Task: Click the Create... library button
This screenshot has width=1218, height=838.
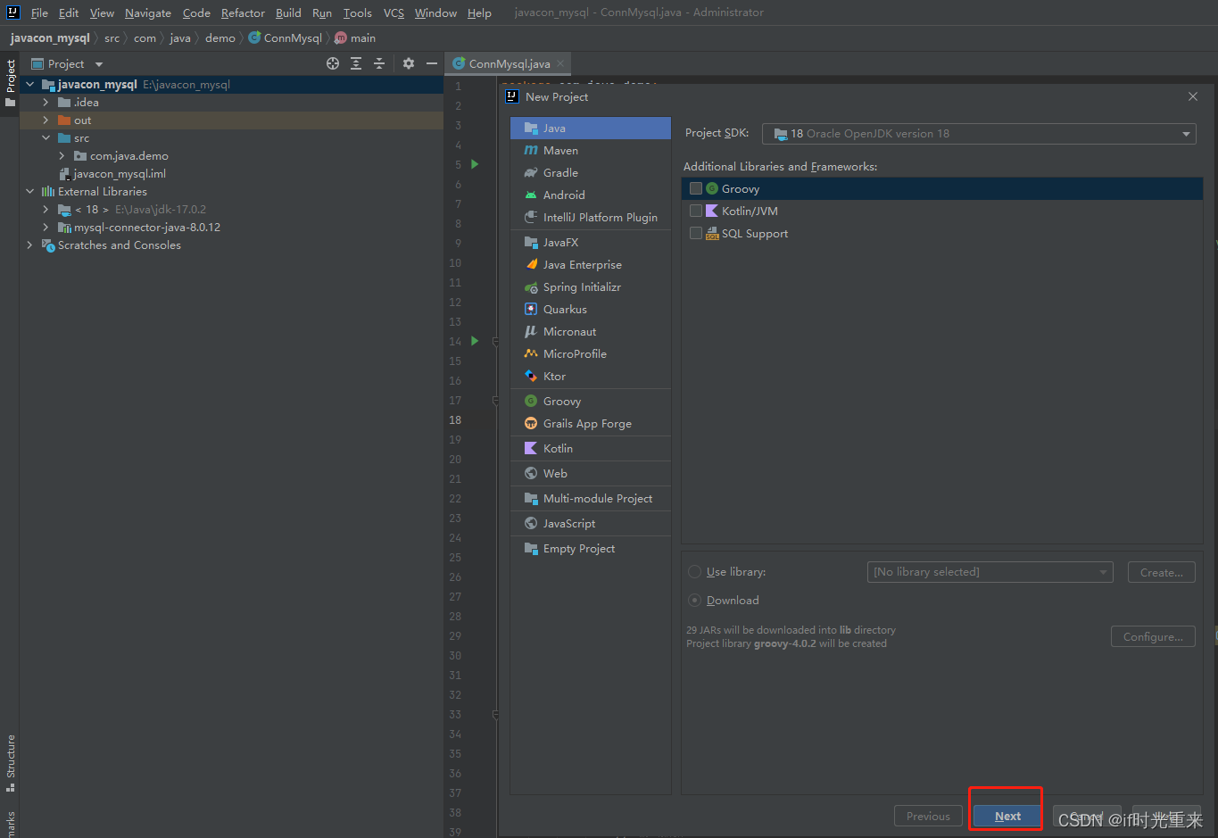Action: tap(1162, 572)
